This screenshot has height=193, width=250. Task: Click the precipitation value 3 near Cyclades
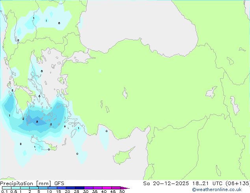(51, 124)
